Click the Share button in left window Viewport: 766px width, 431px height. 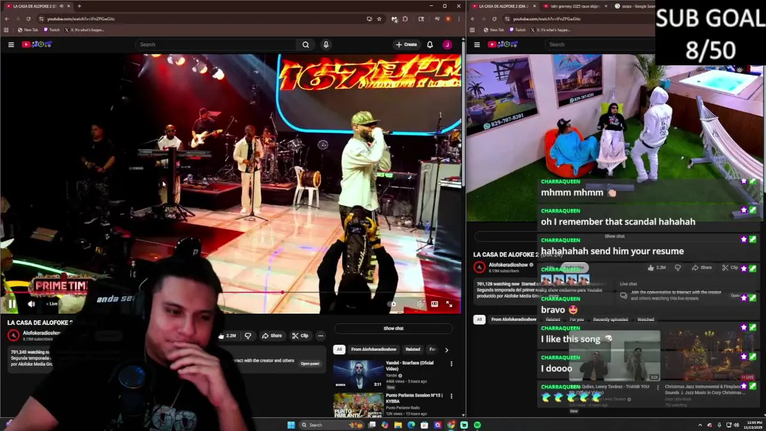point(272,336)
